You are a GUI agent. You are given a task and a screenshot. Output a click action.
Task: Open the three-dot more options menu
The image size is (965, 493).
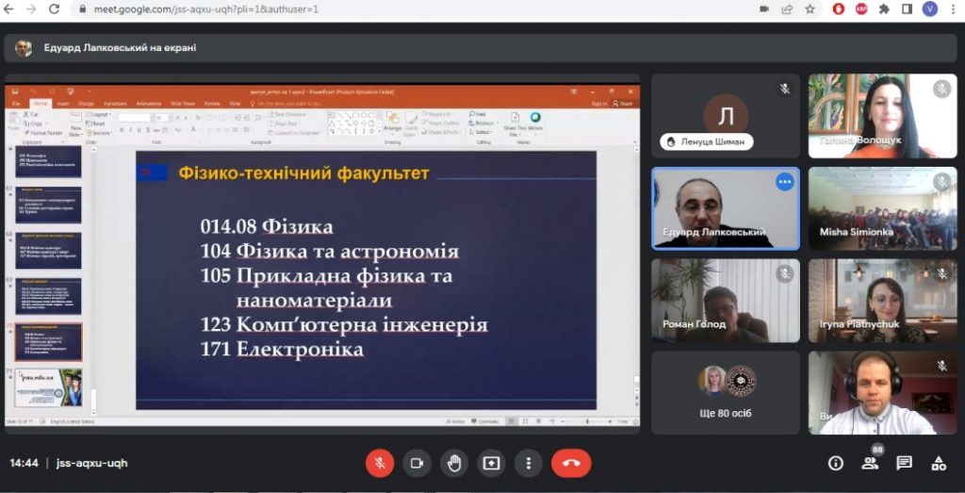pyautogui.click(x=528, y=464)
